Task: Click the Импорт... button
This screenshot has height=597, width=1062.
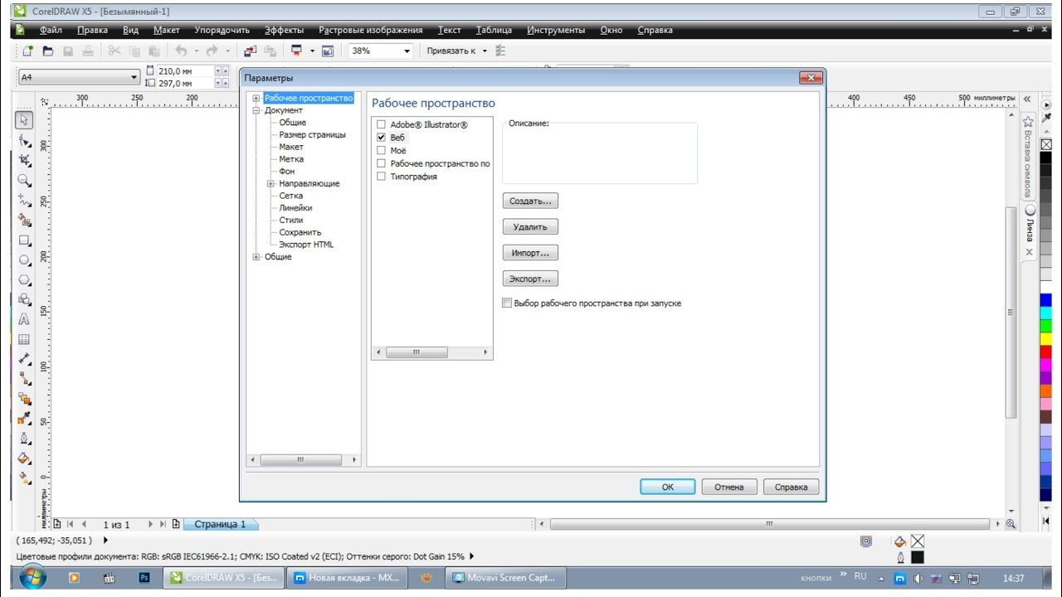Action: pos(530,253)
